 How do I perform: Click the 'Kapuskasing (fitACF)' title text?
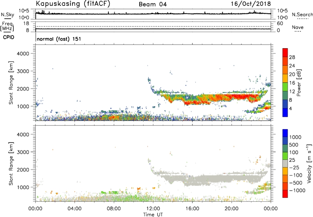point(73,4)
